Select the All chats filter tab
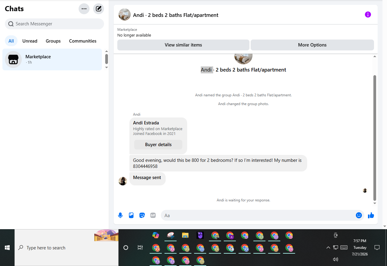Image resolution: width=387 pixels, height=266 pixels. click(x=11, y=41)
